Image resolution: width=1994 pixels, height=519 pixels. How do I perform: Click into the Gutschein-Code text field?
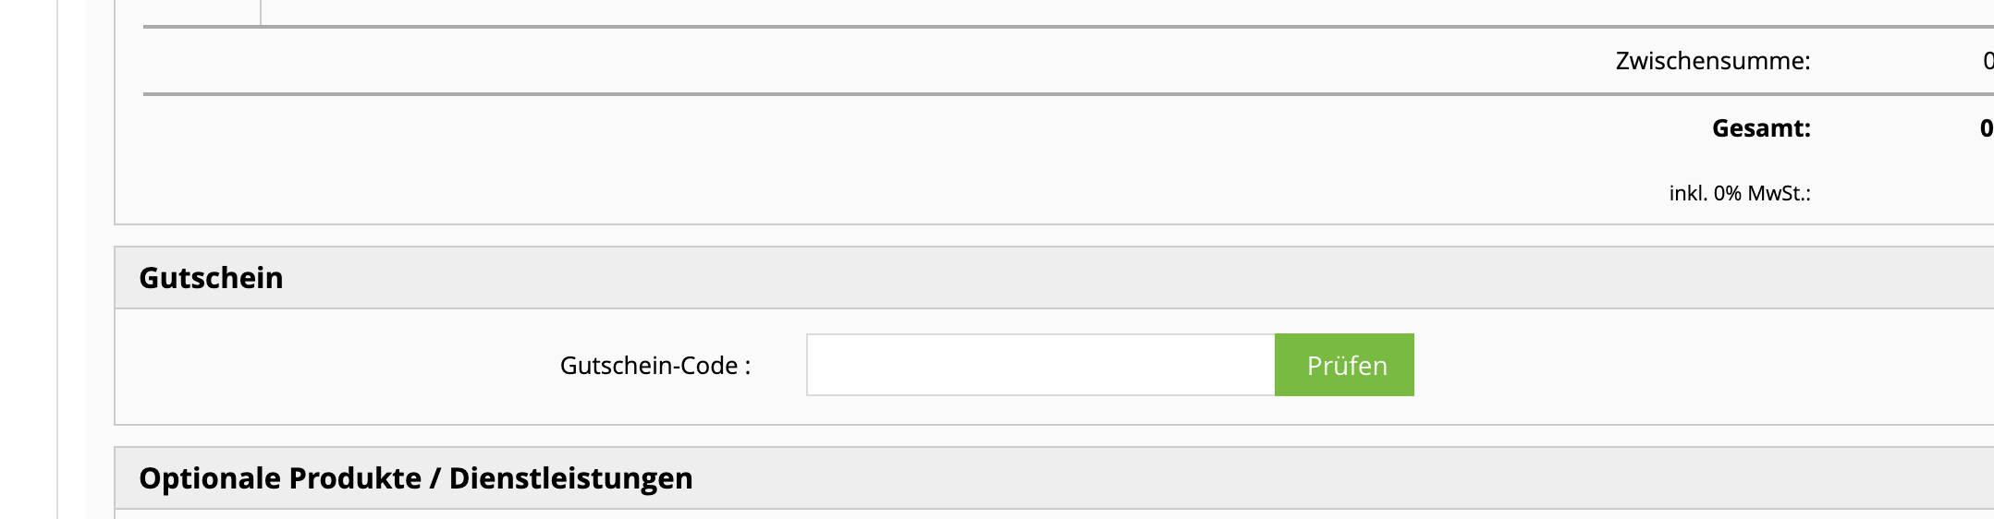[1040, 365]
